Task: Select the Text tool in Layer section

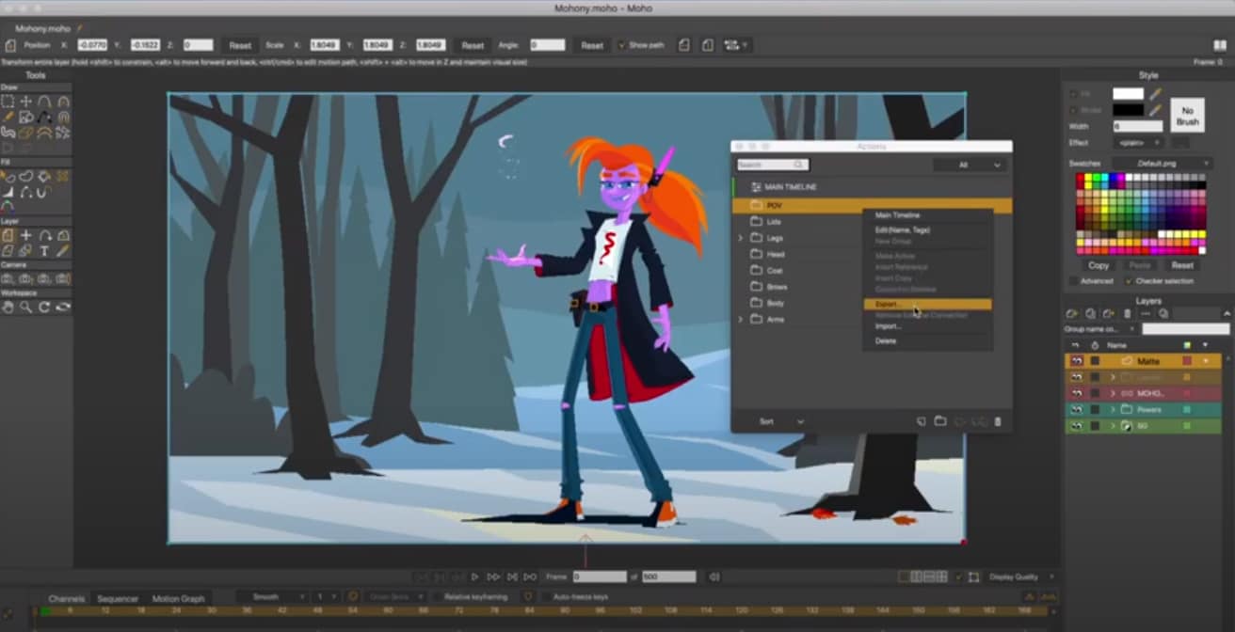Action: pos(44,251)
